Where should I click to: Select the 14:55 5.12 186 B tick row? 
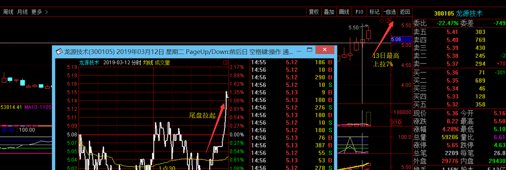point(292,62)
